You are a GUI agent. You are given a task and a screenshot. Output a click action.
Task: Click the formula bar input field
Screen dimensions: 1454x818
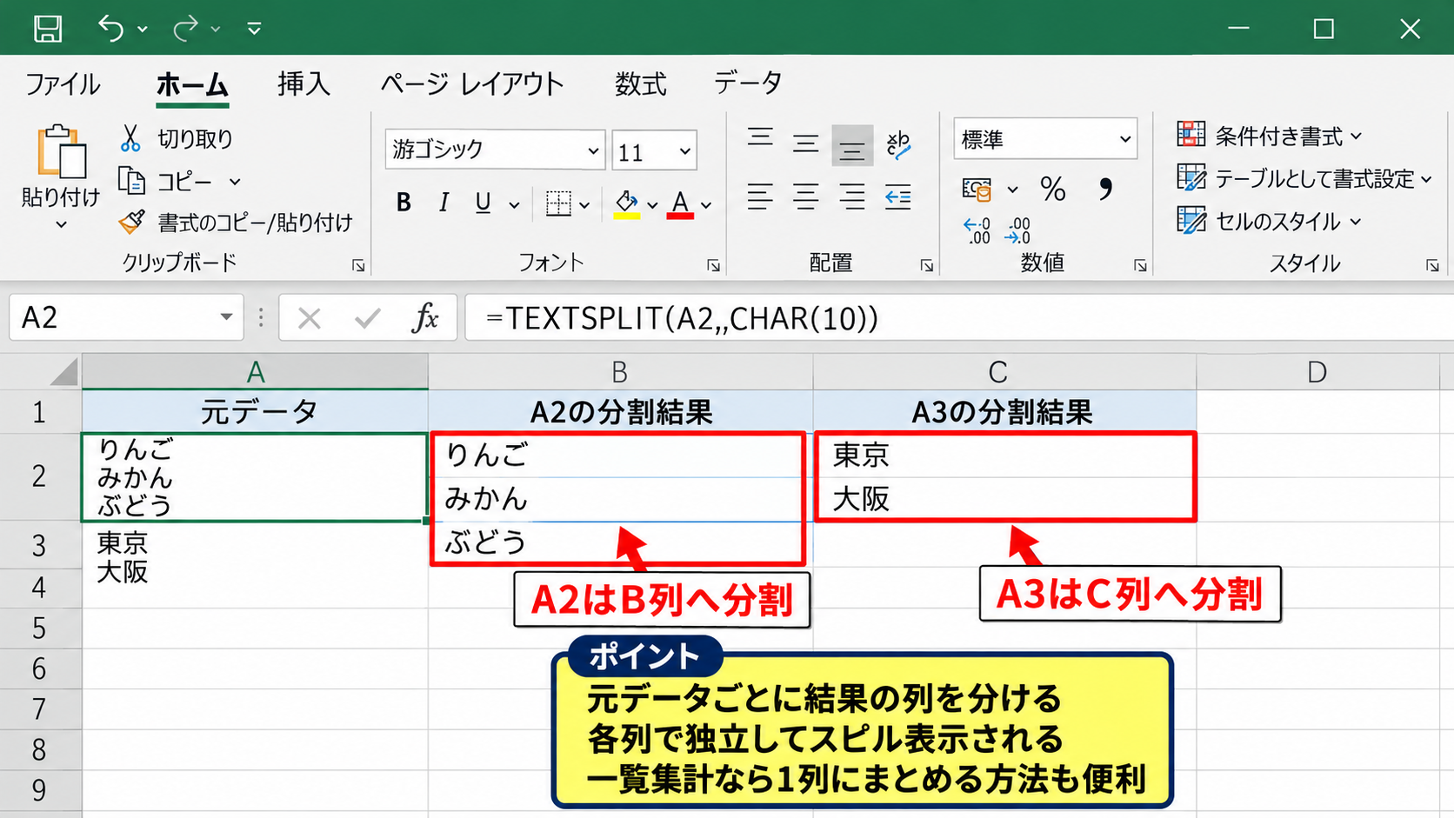(x=959, y=318)
